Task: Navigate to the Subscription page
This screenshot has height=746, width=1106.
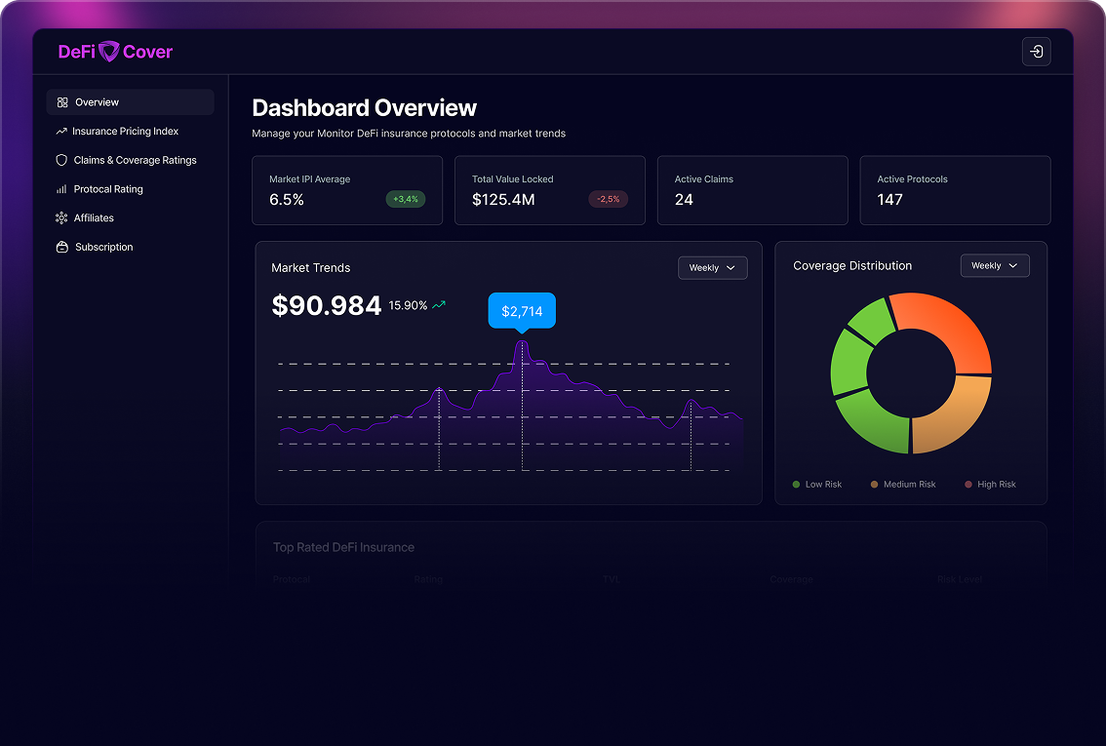Action: point(103,247)
